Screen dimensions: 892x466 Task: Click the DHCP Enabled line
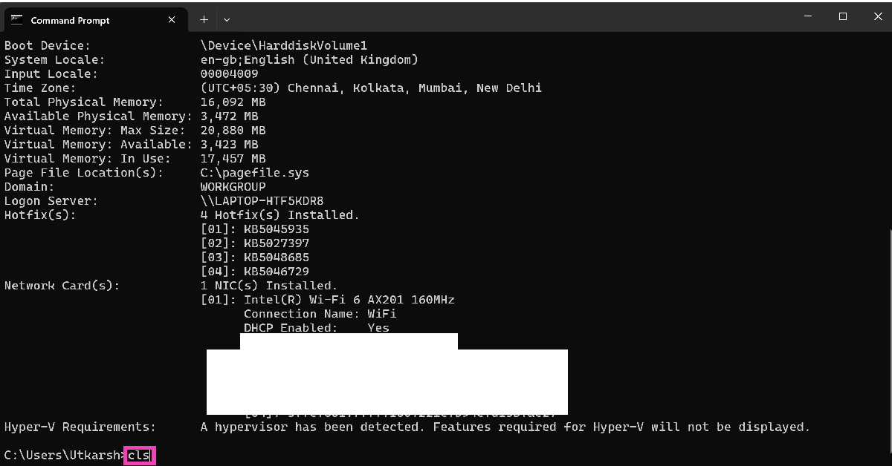coord(317,328)
